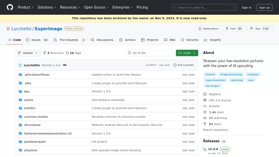
Task: Click the mnn topic tag
Action: click(x=251, y=80)
